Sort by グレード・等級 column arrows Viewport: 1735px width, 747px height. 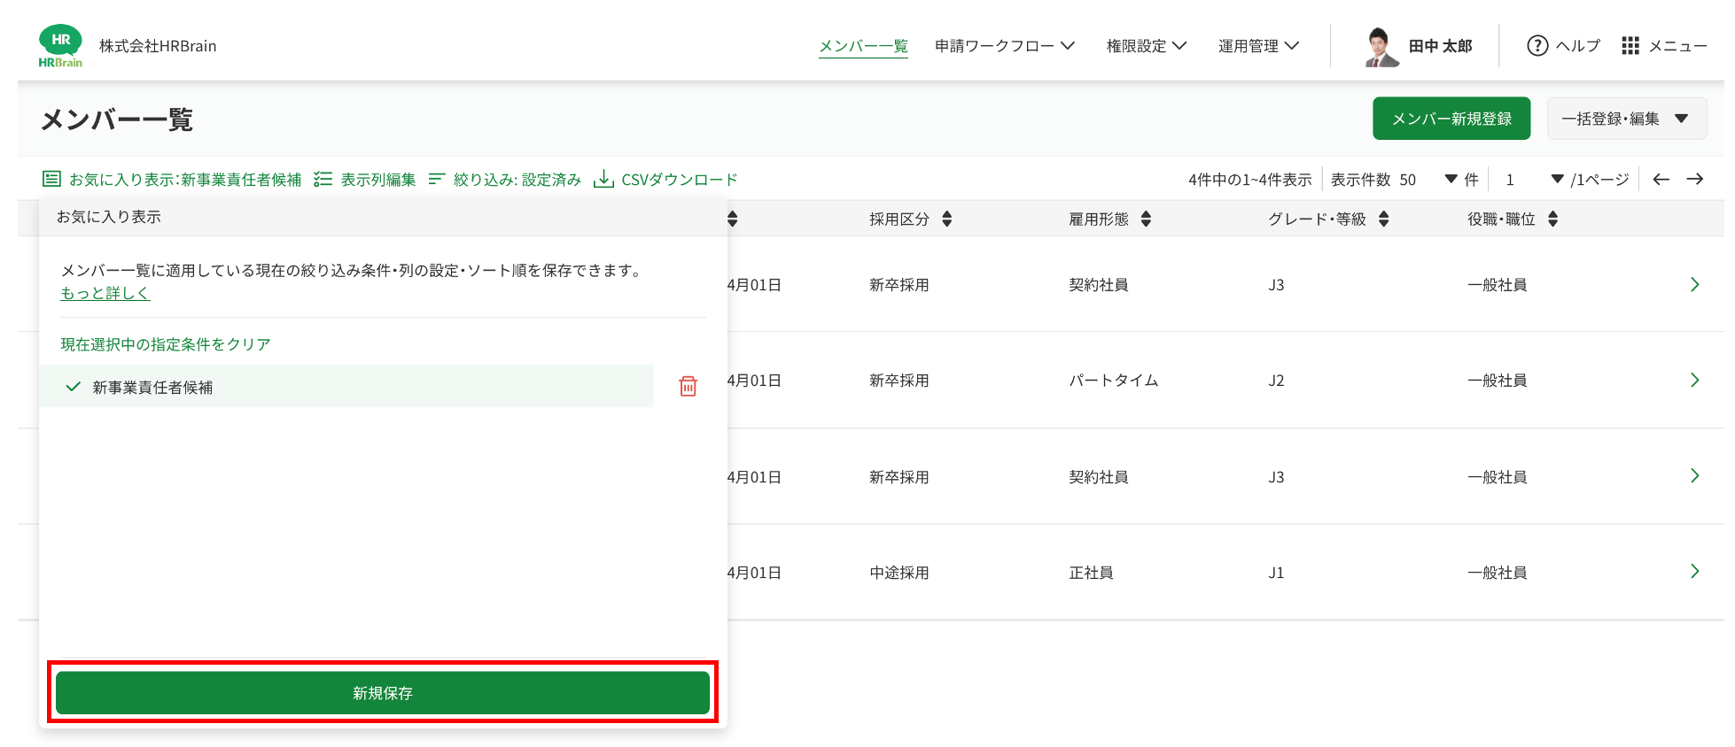click(x=1384, y=219)
